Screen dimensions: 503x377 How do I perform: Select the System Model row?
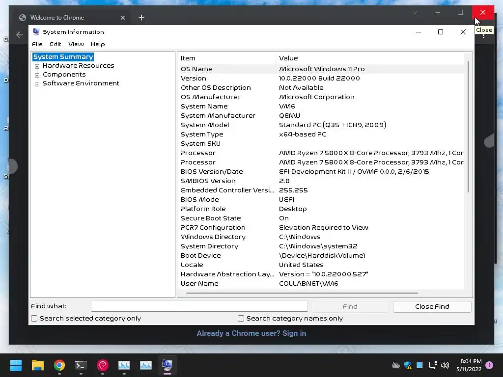[x=321, y=125]
